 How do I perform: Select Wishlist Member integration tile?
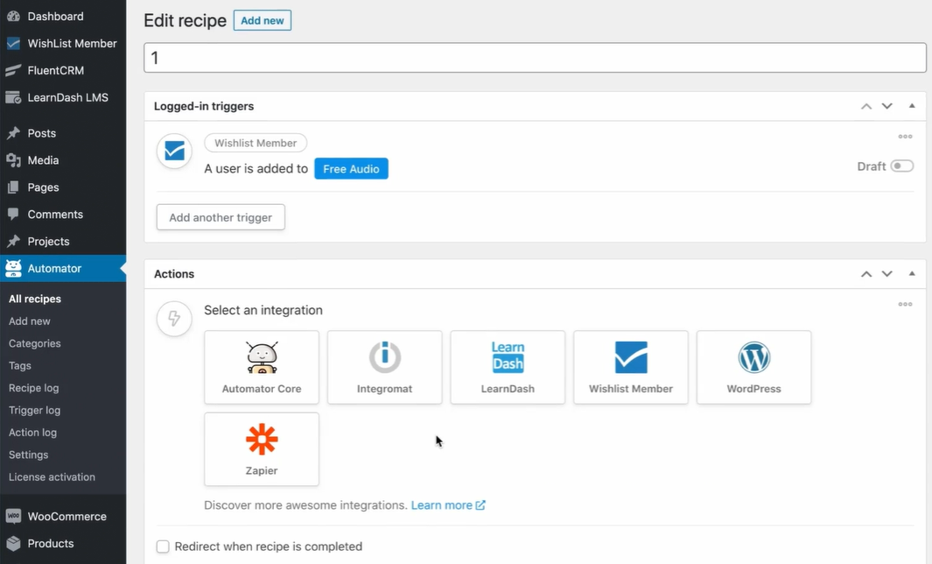[630, 367]
